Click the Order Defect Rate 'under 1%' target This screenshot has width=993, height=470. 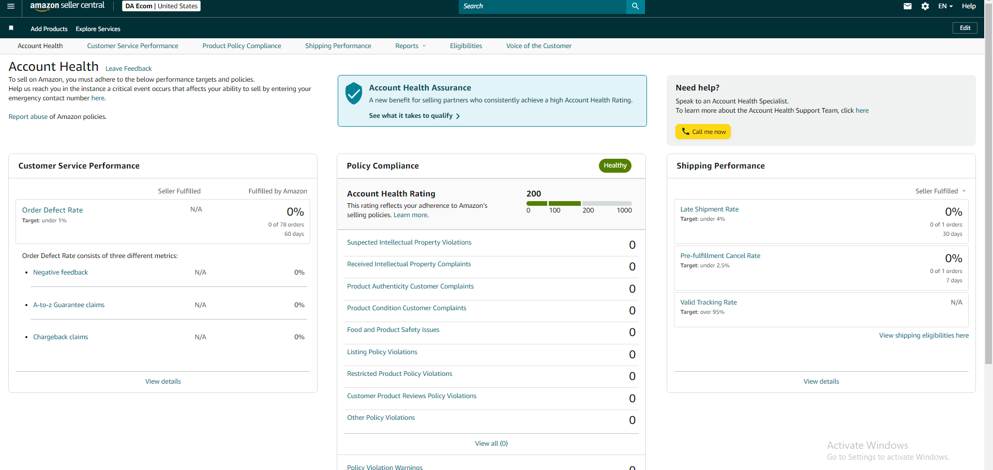coord(54,221)
